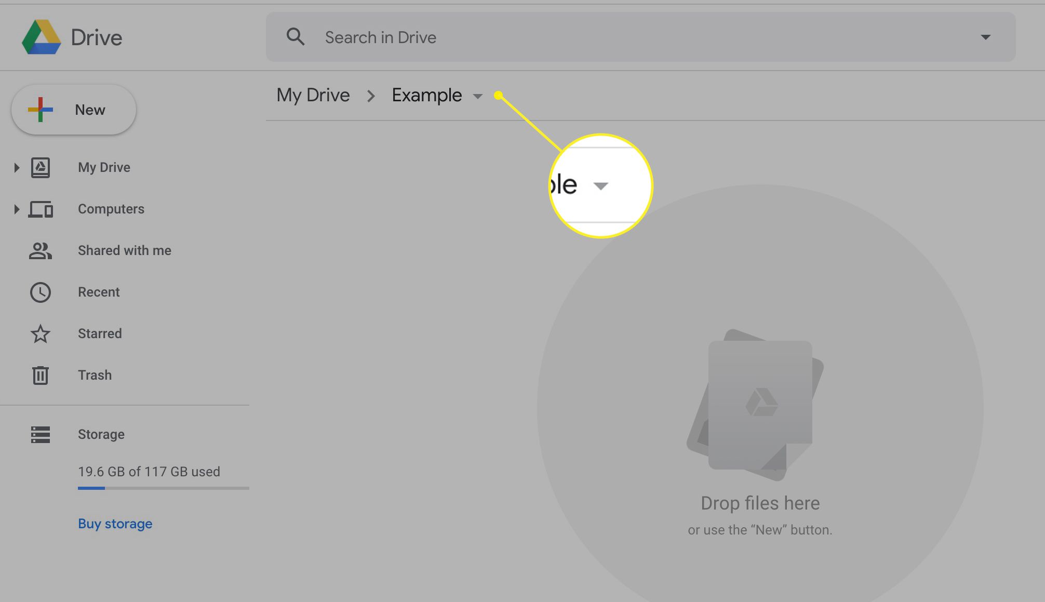The image size is (1045, 602).
Task: Click Buy storage link
Action: coord(115,523)
